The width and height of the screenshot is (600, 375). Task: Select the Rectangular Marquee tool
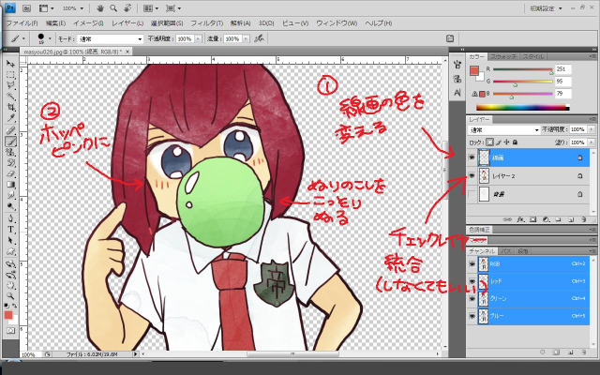pyautogui.click(x=9, y=73)
